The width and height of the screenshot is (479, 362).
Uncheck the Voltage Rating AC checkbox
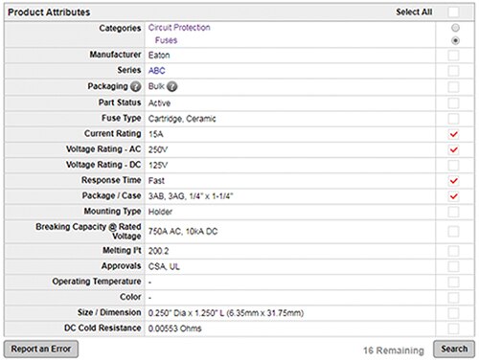(x=453, y=149)
